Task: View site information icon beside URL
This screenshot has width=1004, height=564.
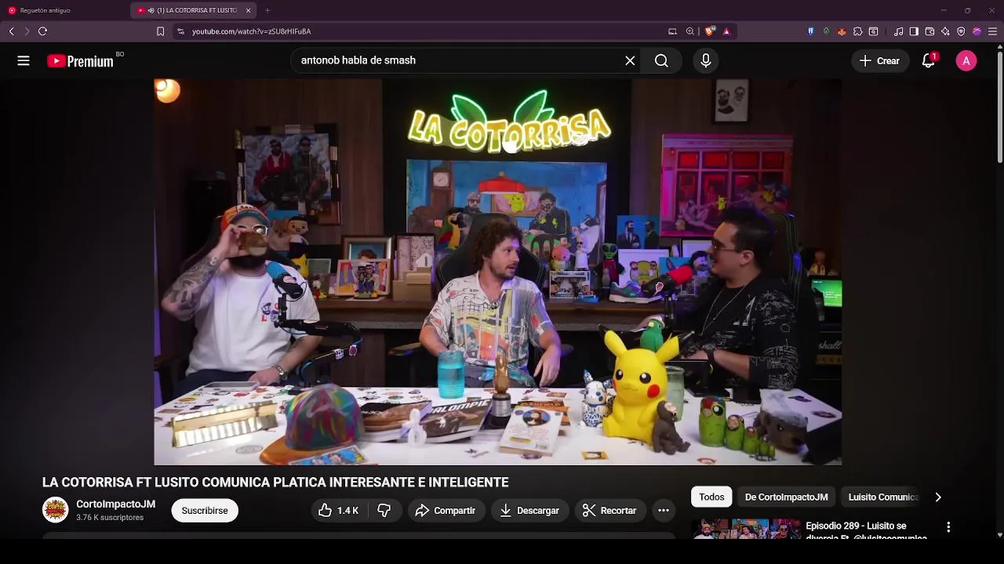Action: pyautogui.click(x=180, y=31)
